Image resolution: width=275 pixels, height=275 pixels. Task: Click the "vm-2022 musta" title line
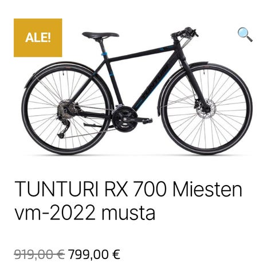click(x=85, y=213)
